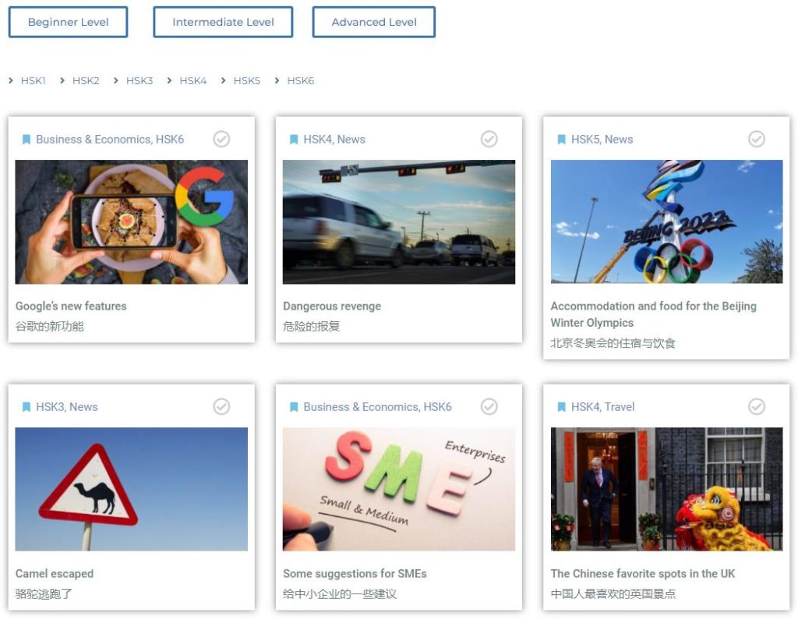Click bookmark icon on UK favorite spots card
This screenshot has height=620, width=798.
coord(561,407)
